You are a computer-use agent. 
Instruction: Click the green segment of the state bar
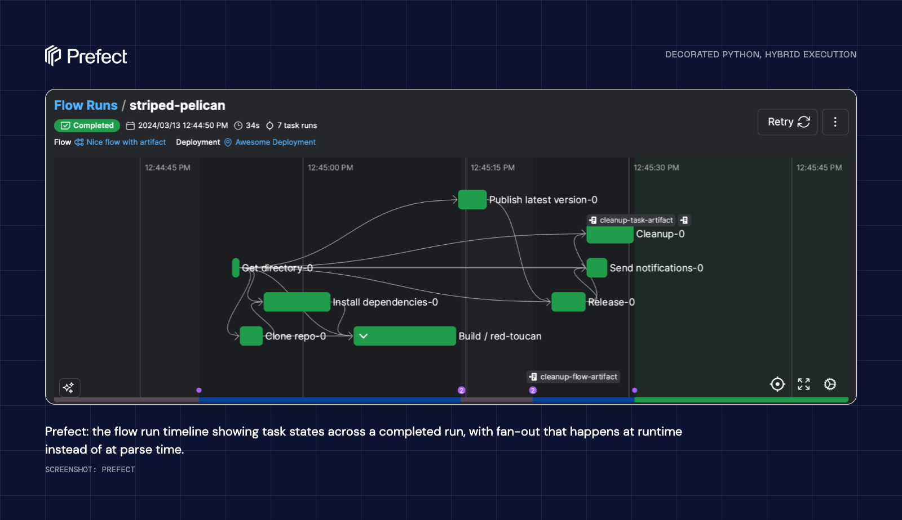pyautogui.click(x=741, y=400)
